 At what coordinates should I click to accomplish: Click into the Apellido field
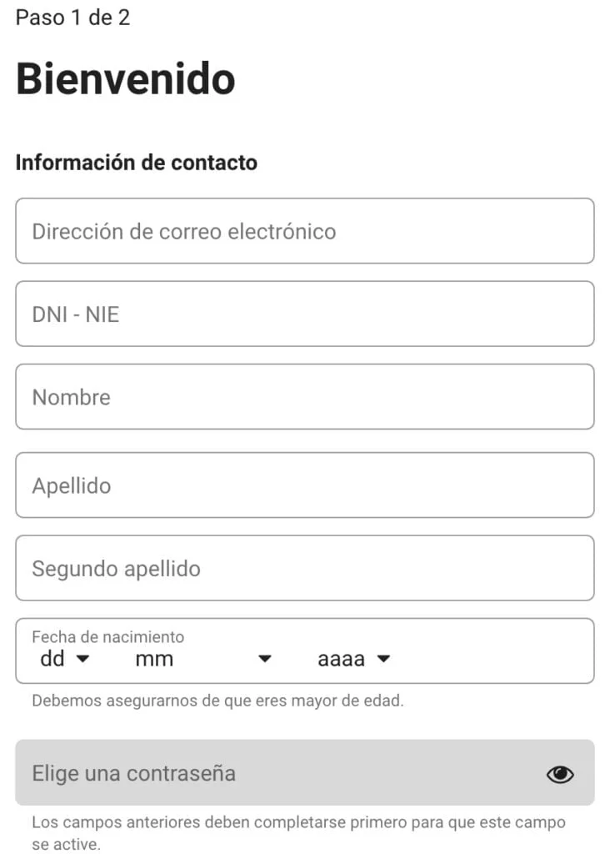304,485
